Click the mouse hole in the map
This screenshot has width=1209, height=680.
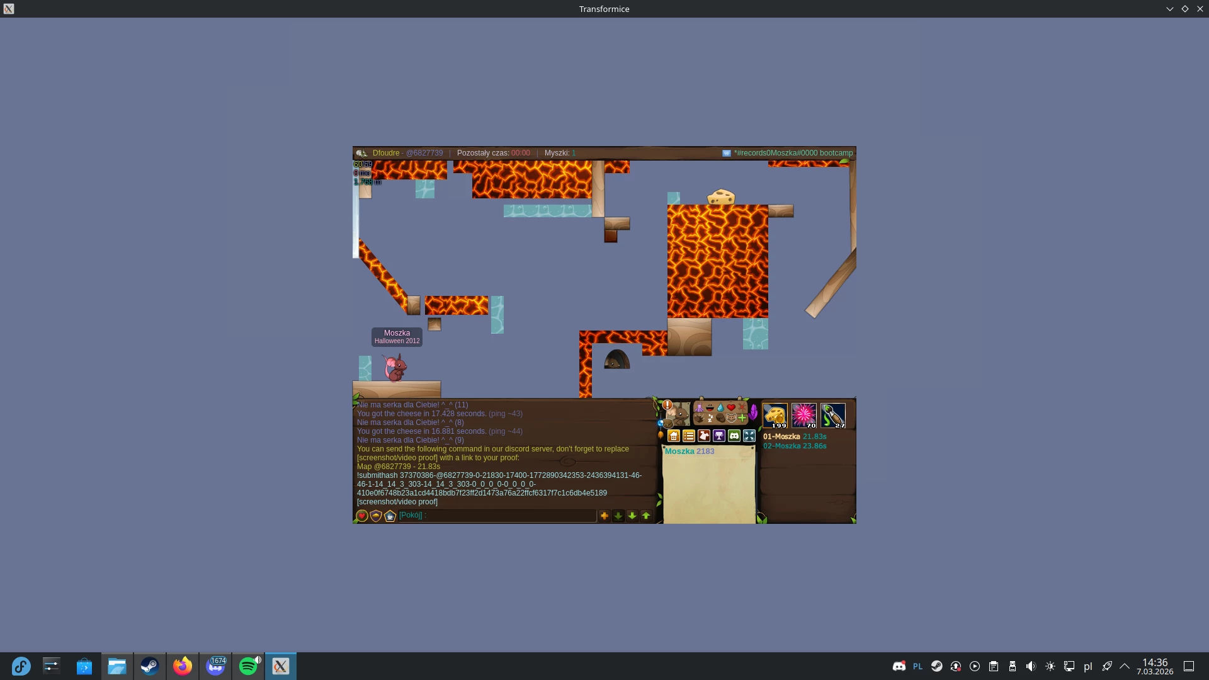(x=617, y=359)
